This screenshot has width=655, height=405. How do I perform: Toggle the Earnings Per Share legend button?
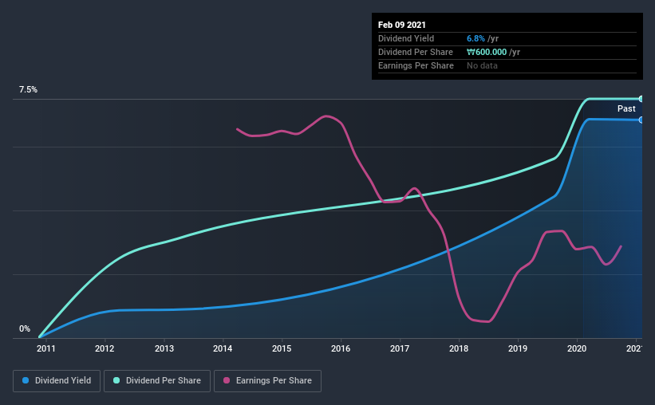pyautogui.click(x=268, y=381)
